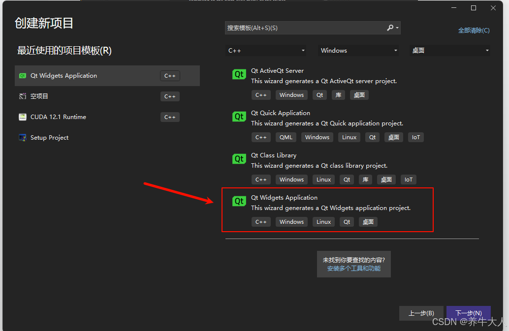The height and width of the screenshot is (331, 509).
Task: Click the 下一步(N) button
Action: point(469,313)
